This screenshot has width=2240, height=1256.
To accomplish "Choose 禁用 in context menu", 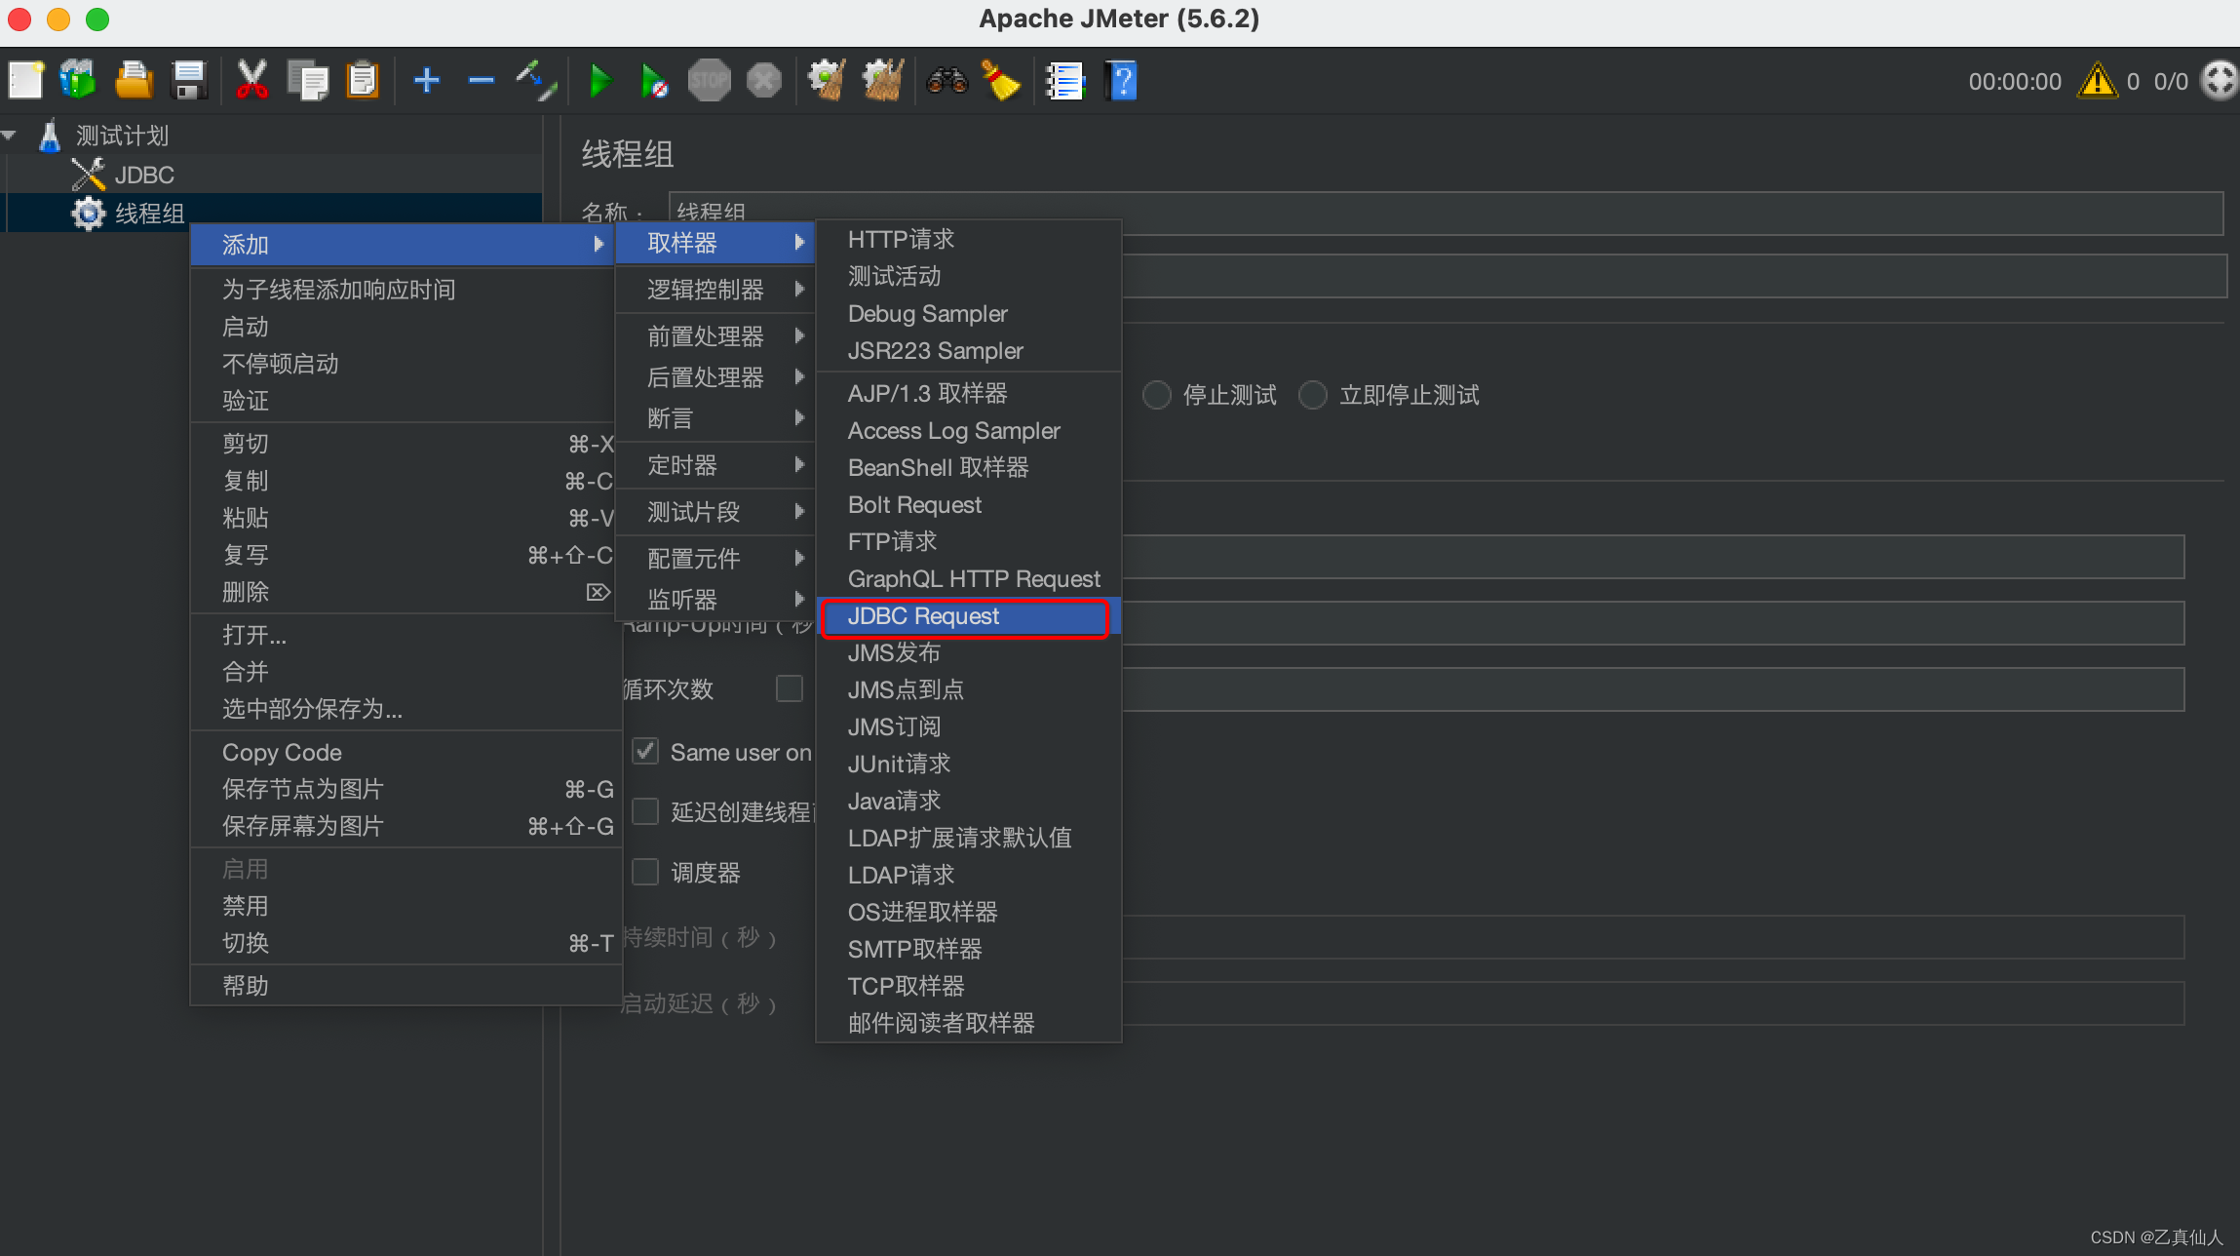I will coord(406,906).
